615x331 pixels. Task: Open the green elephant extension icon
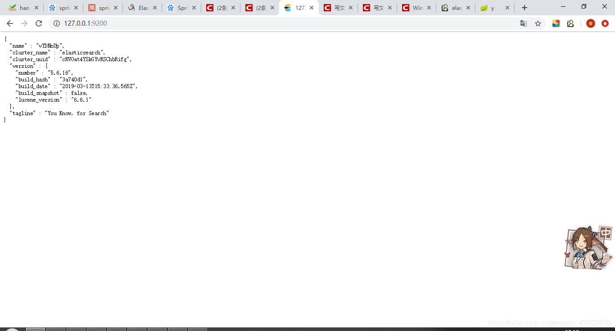[570, 23]
